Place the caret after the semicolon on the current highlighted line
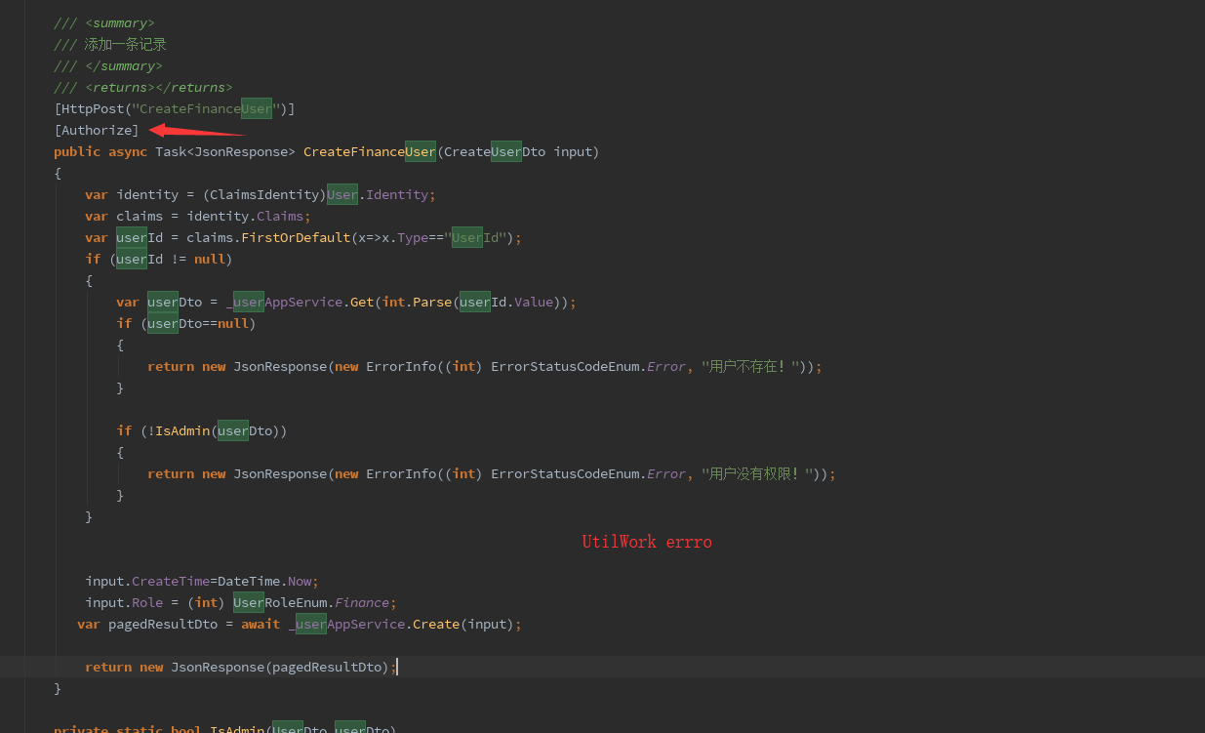The height and width of the screenshot is (733, 1205). (x=396, y=667)
